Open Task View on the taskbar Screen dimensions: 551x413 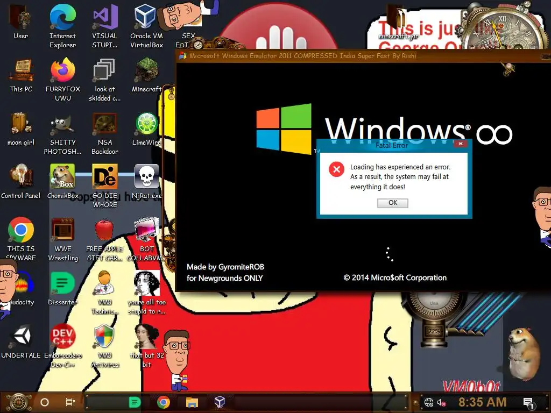click(x=70, y=402)
